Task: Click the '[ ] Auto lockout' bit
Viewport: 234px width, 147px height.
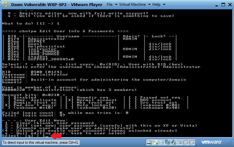Action: click(x=88, y=105)
